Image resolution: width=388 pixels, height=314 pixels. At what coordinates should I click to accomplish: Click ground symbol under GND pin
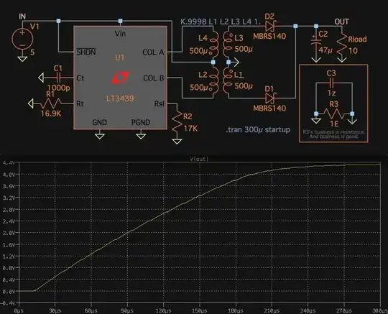pos(100,136)
